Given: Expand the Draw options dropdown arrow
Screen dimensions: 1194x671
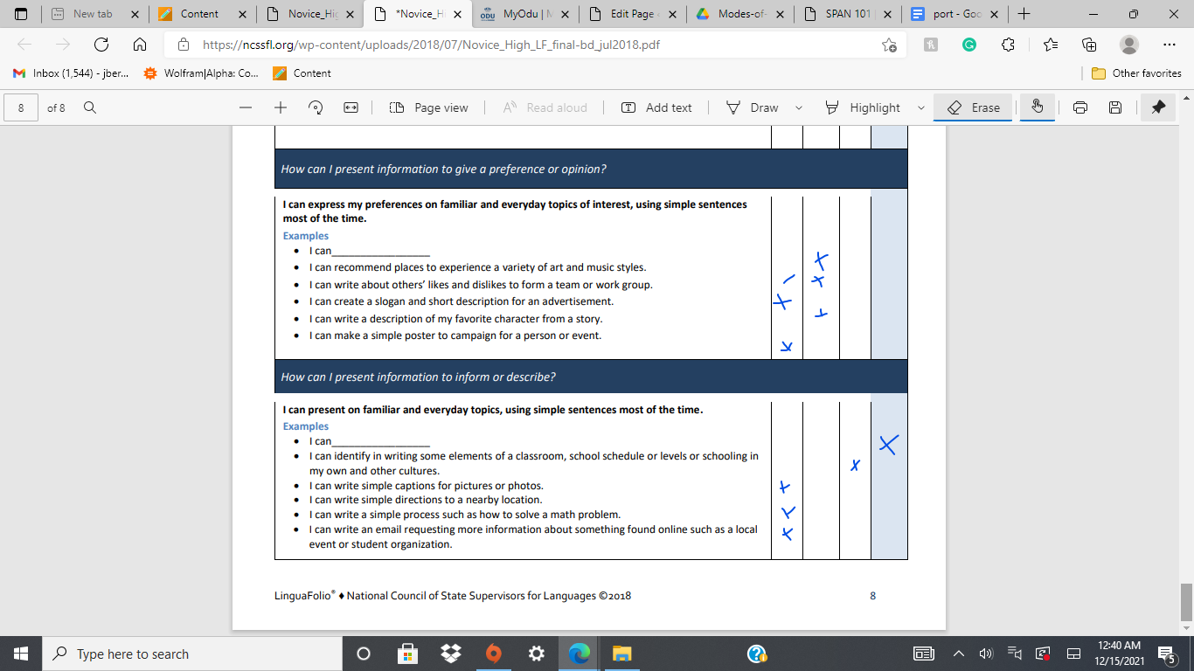Looking at the screenshot, I should click(799, 107).
